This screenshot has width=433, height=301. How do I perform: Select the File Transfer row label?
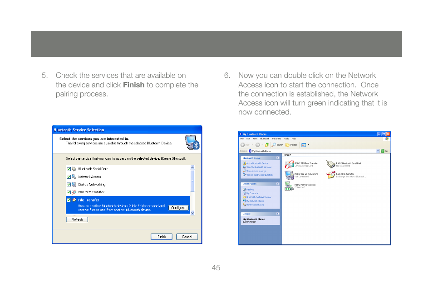(89, 200)
